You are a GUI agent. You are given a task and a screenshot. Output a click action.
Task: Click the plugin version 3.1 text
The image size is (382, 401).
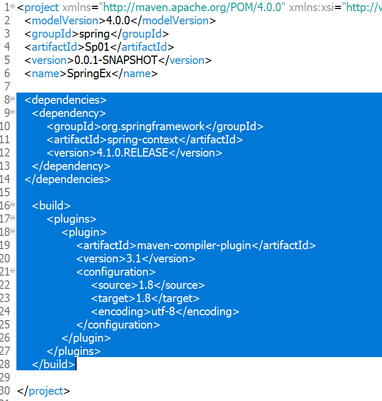click(134, 259)
